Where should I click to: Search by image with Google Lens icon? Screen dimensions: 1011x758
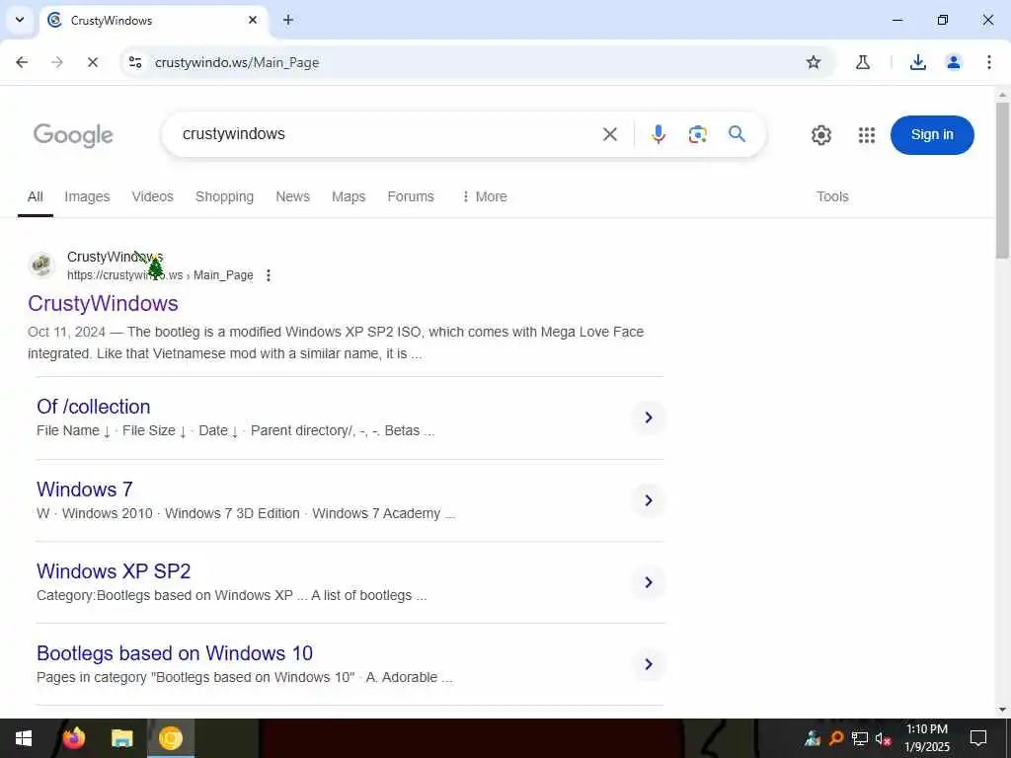coord(698,134)
